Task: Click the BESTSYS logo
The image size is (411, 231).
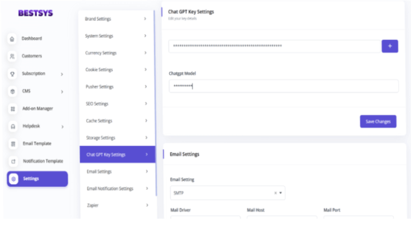Action: coord(35,13)
